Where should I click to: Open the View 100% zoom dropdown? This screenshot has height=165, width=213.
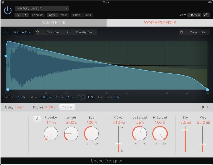[x=194, y=15]
